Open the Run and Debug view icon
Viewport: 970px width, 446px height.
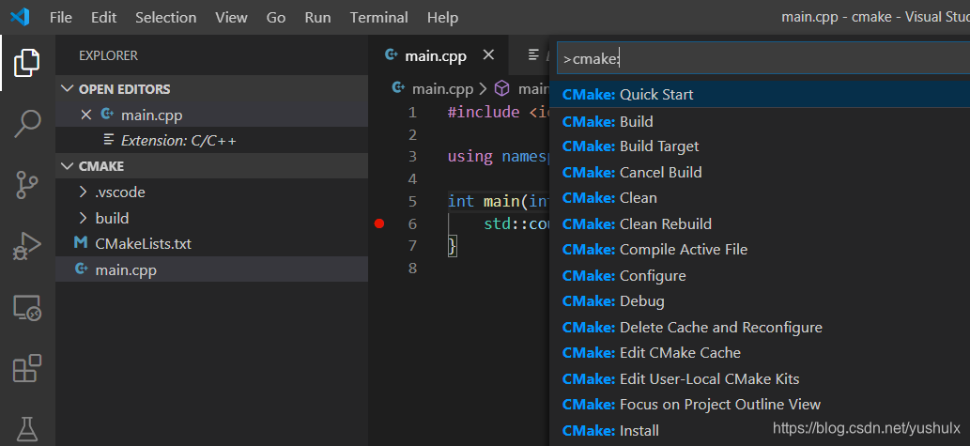26,246
